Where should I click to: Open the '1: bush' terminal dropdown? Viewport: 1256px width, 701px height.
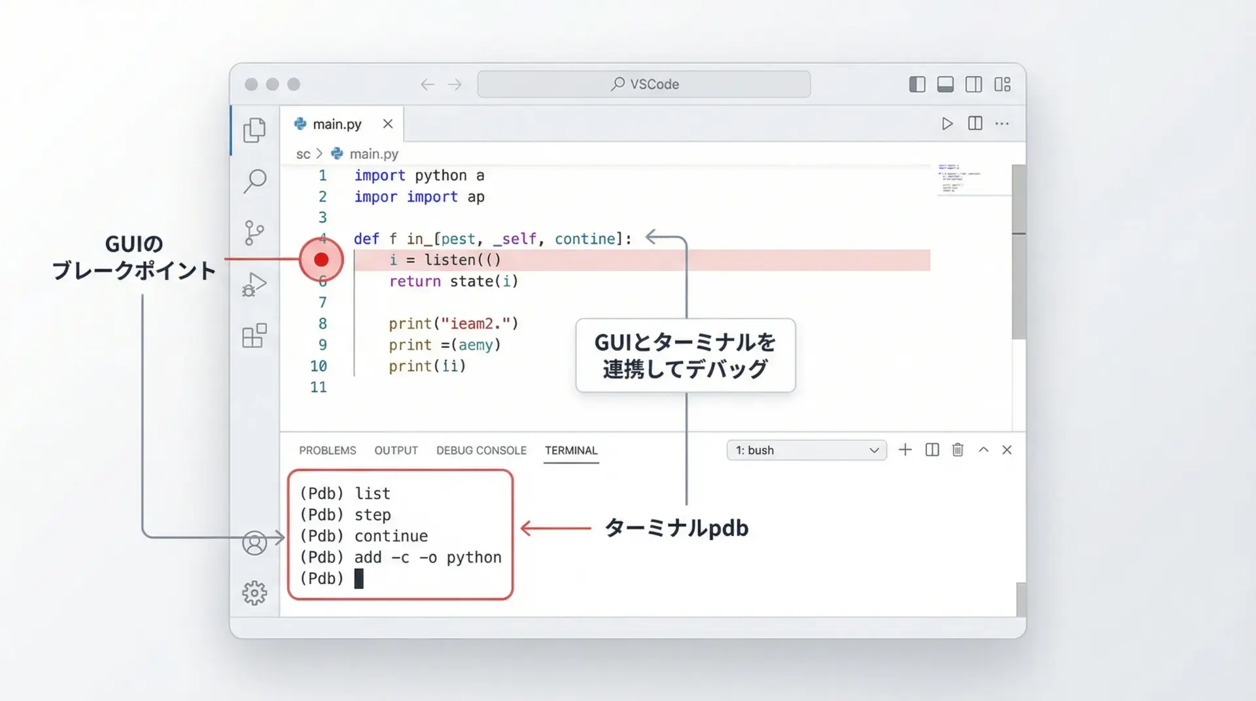coord(807,450)
